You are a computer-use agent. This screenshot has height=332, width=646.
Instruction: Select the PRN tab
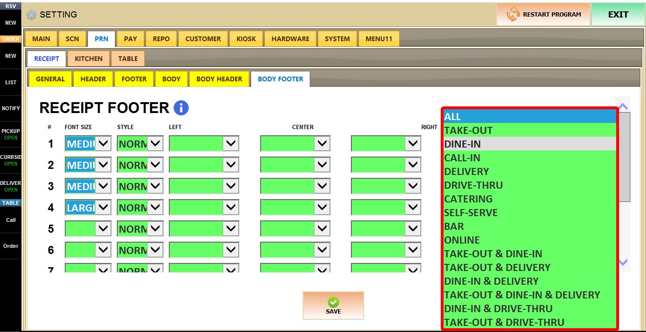pos(101,39)
